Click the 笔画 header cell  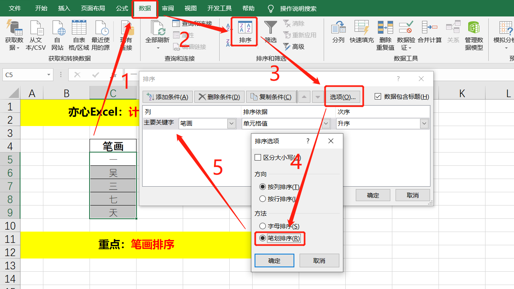(x=113, y=146)
